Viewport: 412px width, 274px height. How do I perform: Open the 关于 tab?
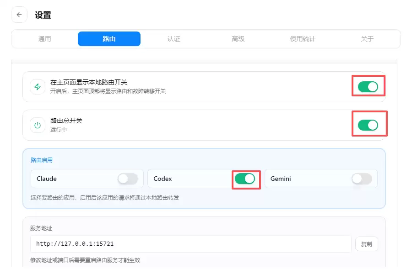pos(367,39)
